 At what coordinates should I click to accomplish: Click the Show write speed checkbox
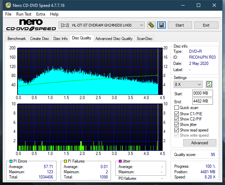click(x=176, y=135)
